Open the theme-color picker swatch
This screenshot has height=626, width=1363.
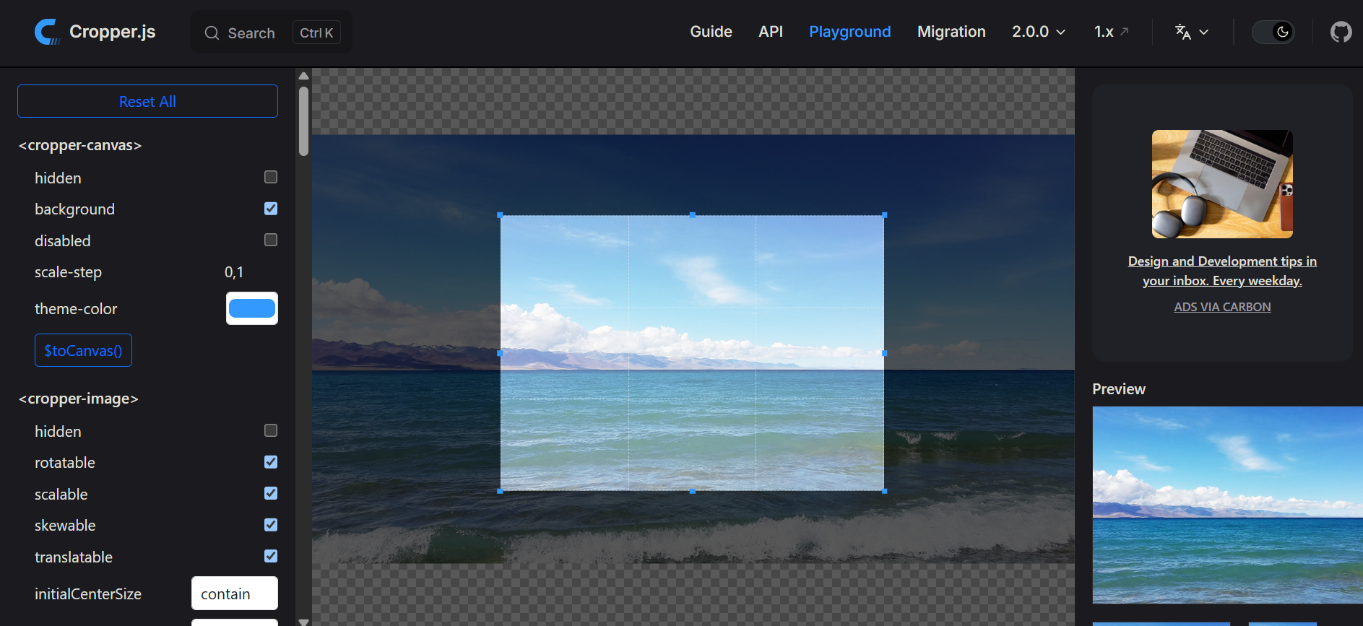point(252,308)
